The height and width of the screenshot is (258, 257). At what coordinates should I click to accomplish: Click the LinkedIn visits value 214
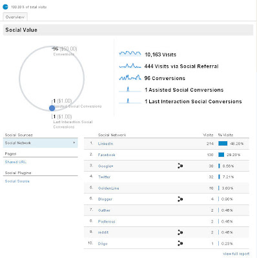pos(210,144)
